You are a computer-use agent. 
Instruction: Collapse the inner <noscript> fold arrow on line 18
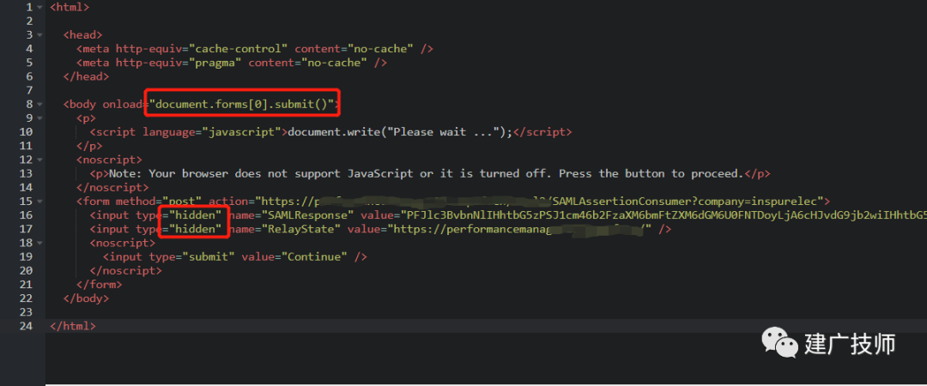click(x=39, y=243)
